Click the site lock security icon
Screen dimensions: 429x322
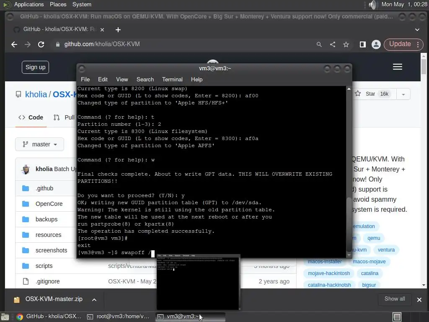pyautogui.click(x=57, y=44)
